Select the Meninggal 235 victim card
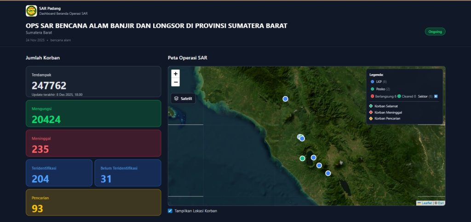The height and width of the screenshot is (222, 471). point(93,143)
